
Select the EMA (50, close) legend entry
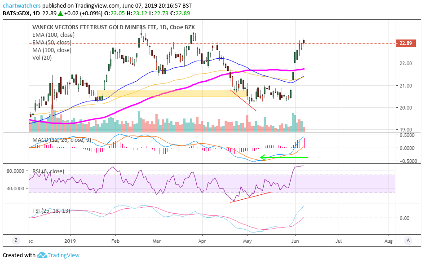coord(52,43)
